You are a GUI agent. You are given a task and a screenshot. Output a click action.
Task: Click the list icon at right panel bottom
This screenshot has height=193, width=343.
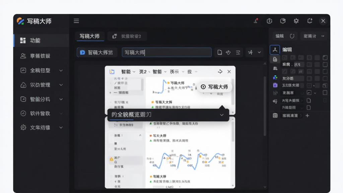(x=275, y=115)
